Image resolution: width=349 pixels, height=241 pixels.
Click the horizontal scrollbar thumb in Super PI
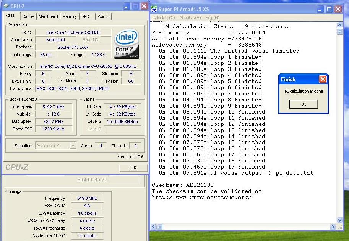pos(160,227)
